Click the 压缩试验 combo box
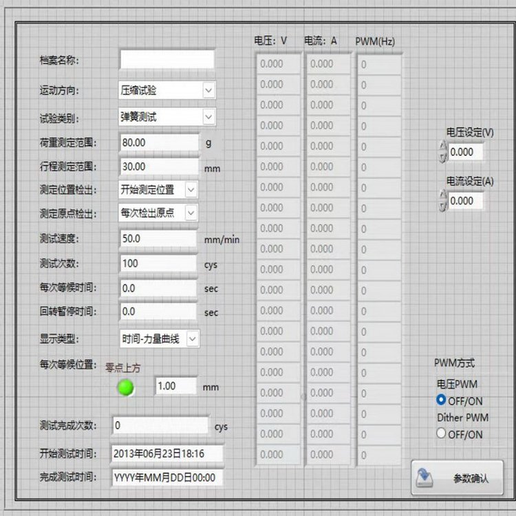Image resolution: width=516 pixels, height=516 pixels. point(167,90)
